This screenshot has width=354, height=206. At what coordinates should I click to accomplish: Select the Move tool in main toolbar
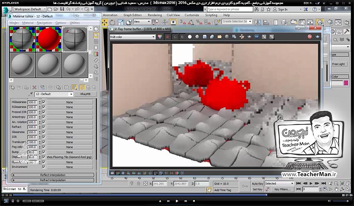tap(105, 22)
